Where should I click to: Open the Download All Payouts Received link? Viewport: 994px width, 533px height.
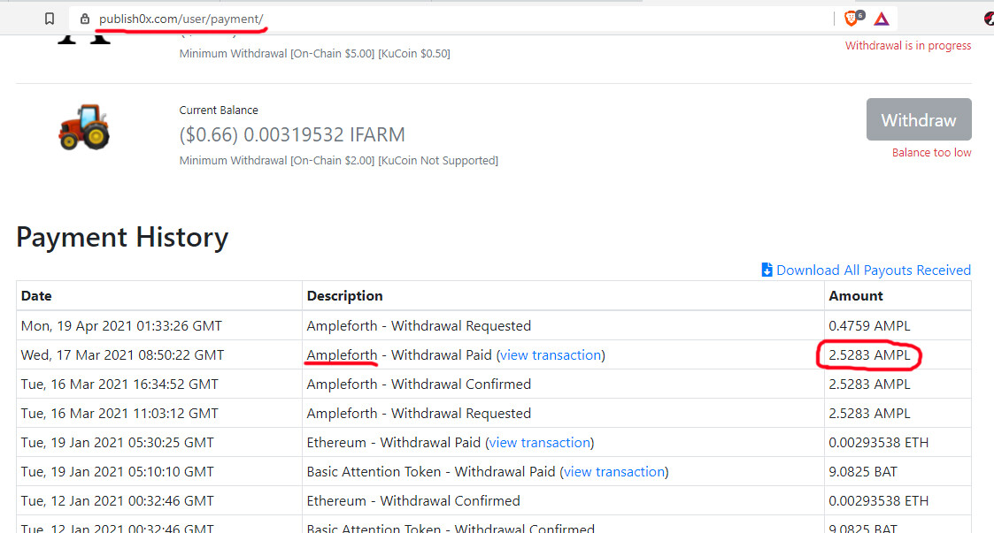click(x=873, y=270)
